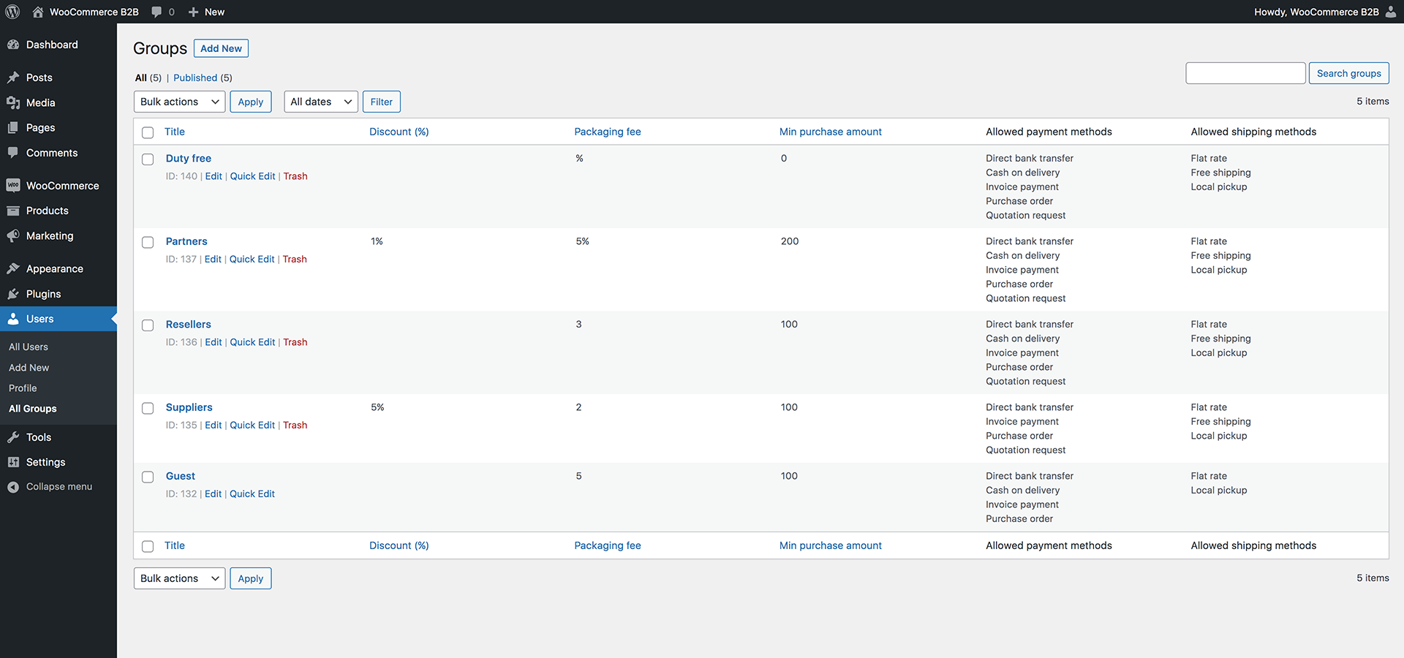Image resolution: width=1404 pixels, height=658 pixels.
Task: Click the Collapse menu arrow icon
Action: pyautogui.click(x=13, y=487)
